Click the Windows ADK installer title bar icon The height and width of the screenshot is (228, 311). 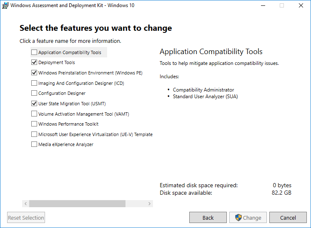point(5,5)
